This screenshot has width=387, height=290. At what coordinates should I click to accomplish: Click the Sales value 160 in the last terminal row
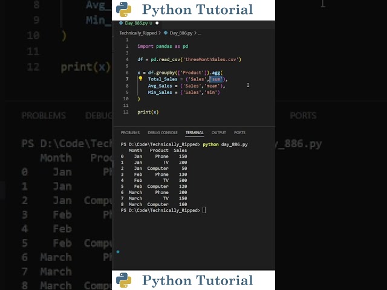(183, 204)
